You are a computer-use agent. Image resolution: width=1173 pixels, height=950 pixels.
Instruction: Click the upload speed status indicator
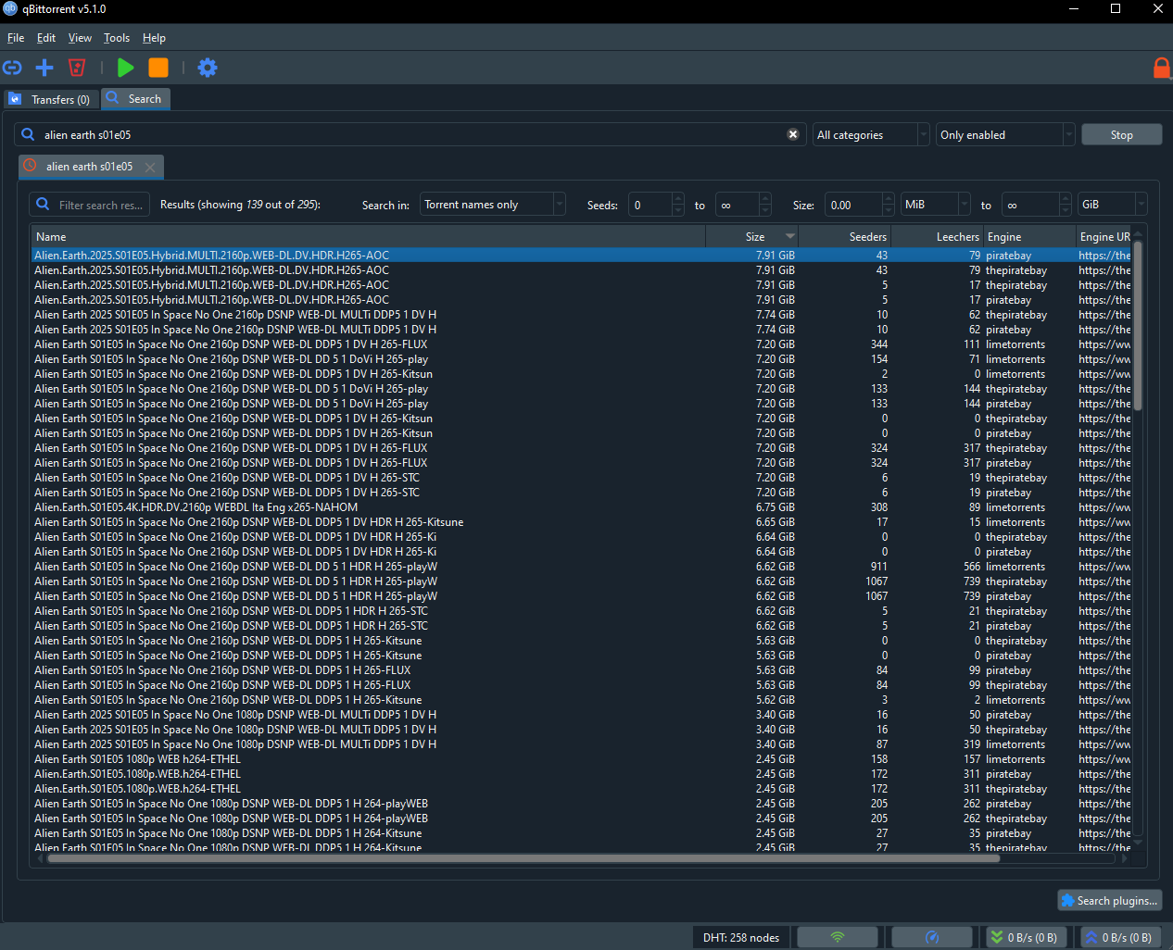click(1118, 937)
